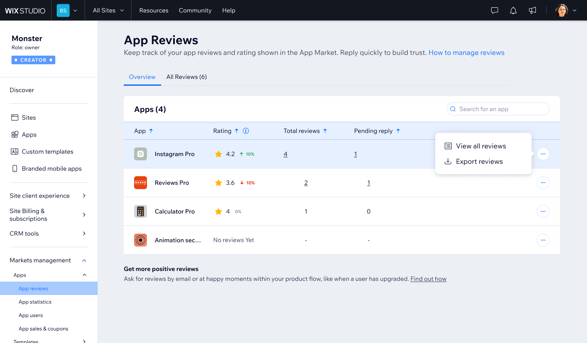Click the Instagram Pro app name
This screenshot has width=587, height=343.
[174, 154]
